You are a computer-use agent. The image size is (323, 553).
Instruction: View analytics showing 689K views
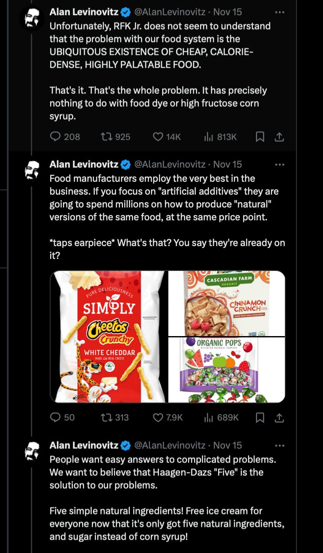[x=221, y=417]
